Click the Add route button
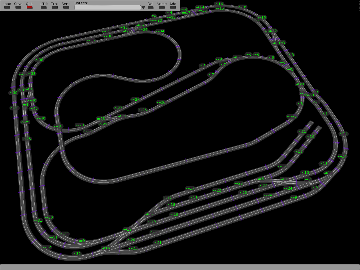Image resolution: width=360 pixels, height=270 pixels. click(173, 7)
